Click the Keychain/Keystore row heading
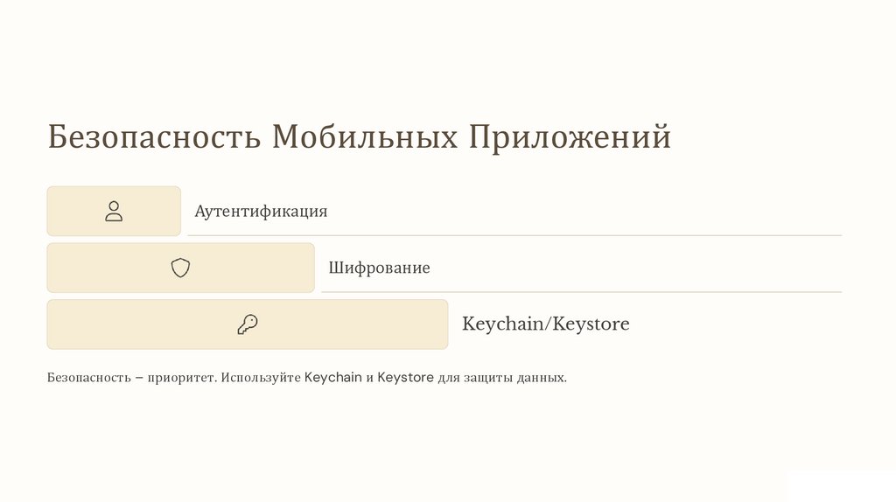This screenshot has height=502, width=896. 545,324
